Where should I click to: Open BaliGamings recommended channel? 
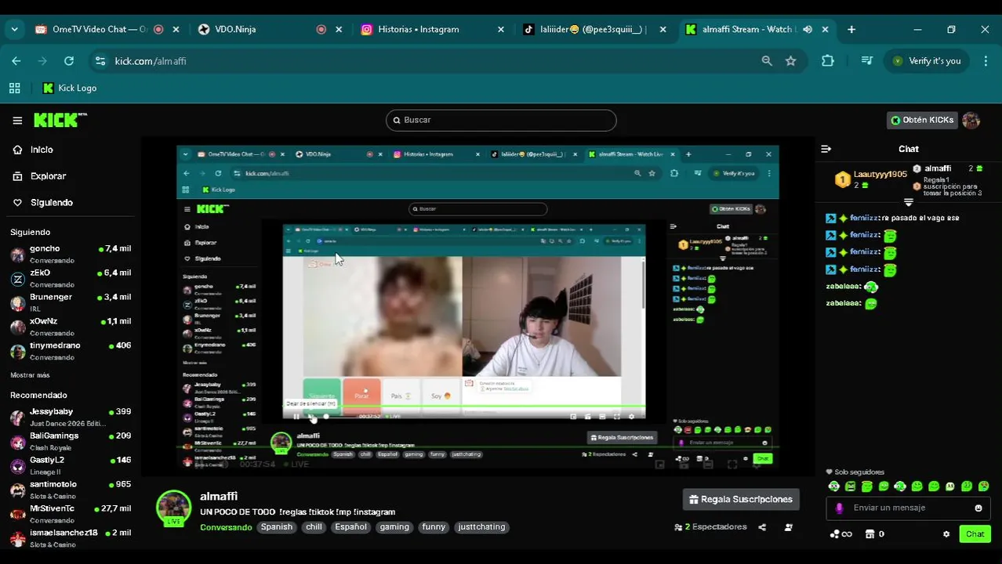pyautogui.click(x=71, y=442)
